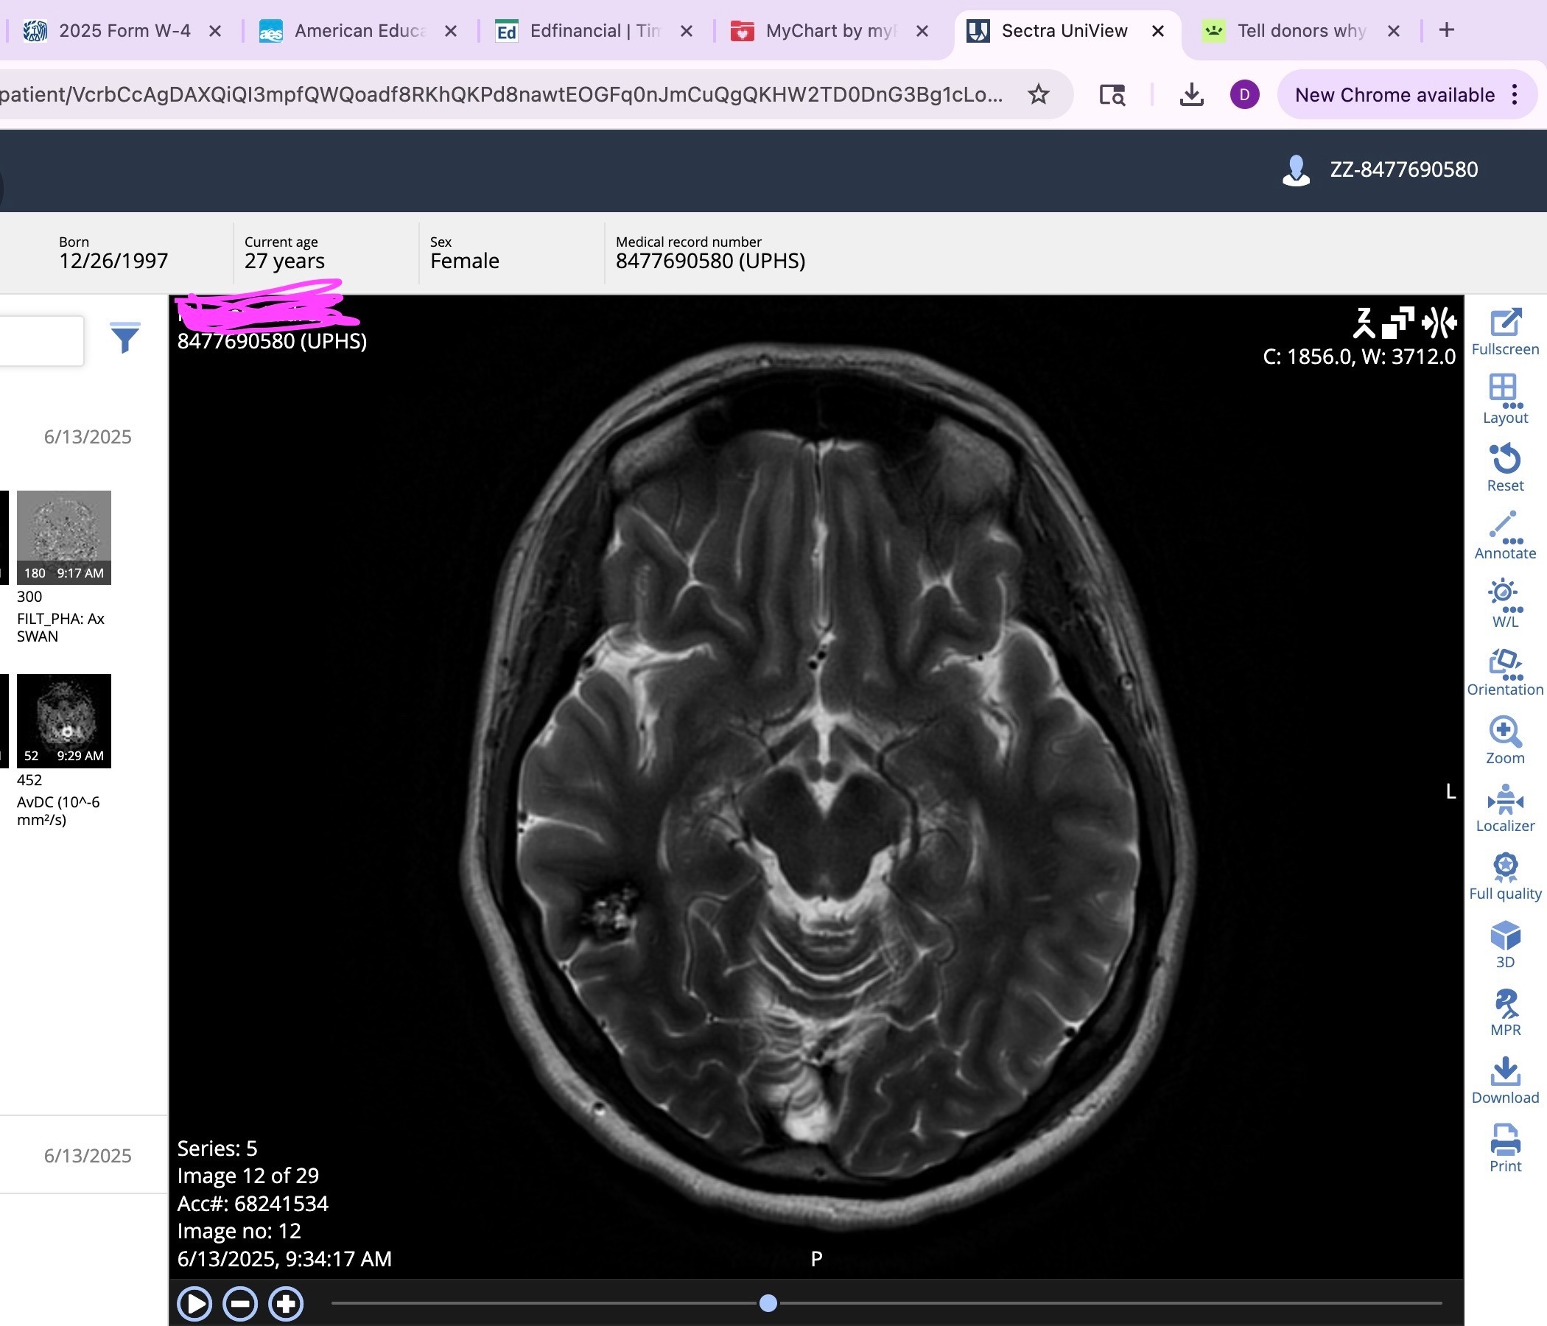Open the FILT_PHA Ax SWAN thumbnail
Viewport: 1547px width, 1326px height.
point(63,537)
